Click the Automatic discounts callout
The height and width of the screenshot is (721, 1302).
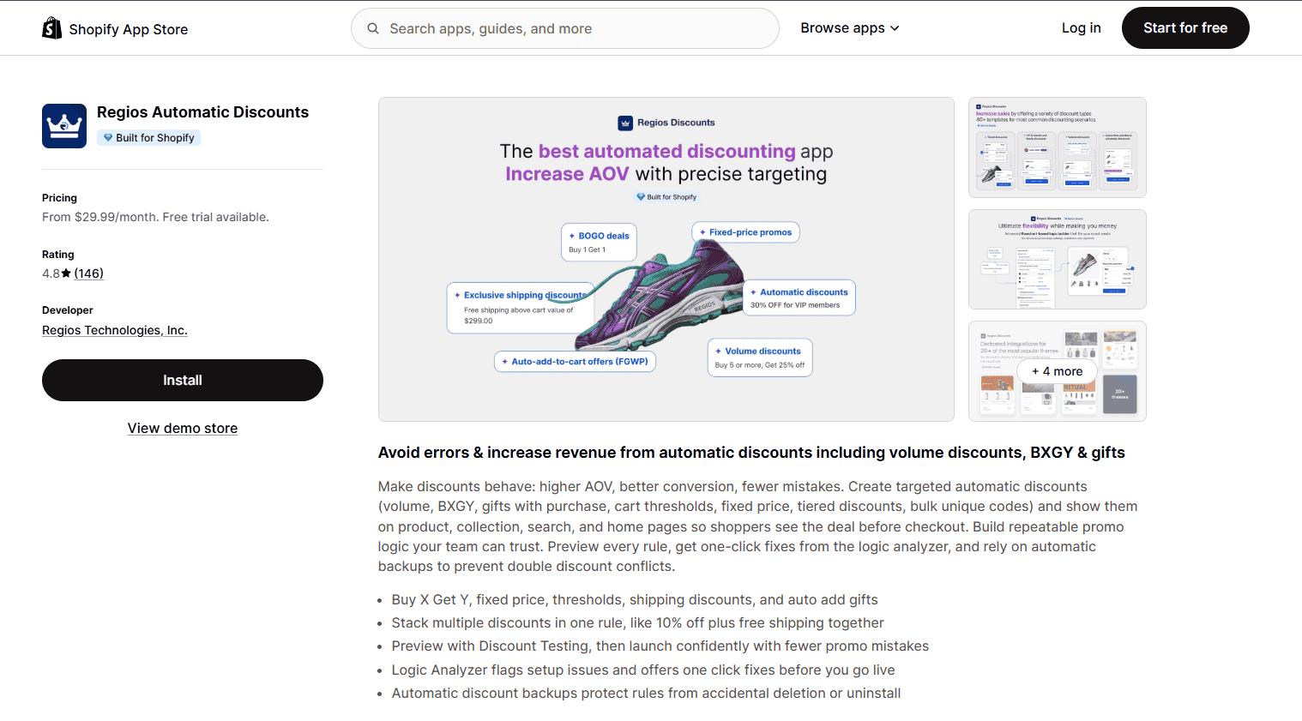coord(799,297)
